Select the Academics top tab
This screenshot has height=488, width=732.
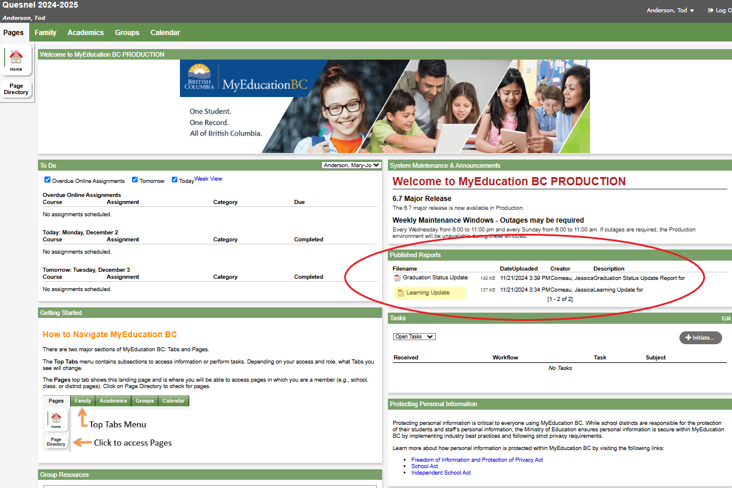click(x=85, y=32)
